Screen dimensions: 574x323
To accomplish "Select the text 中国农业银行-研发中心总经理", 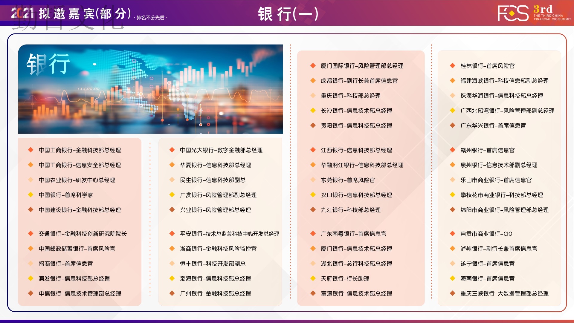I will click(x=77, y=180).
